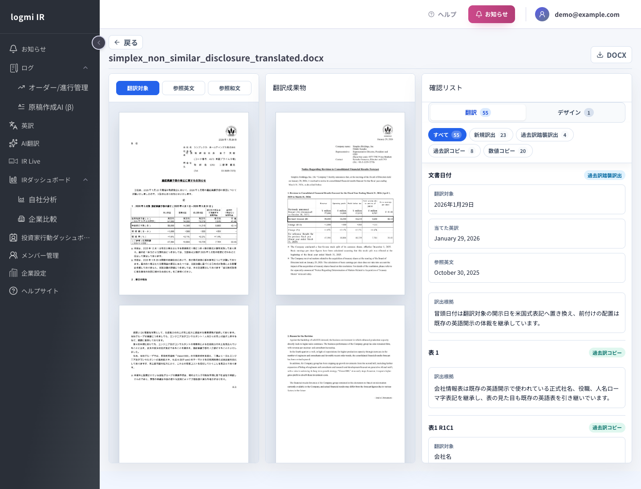
Task: Filter the list by すべて 55
Action: point(447,135)
